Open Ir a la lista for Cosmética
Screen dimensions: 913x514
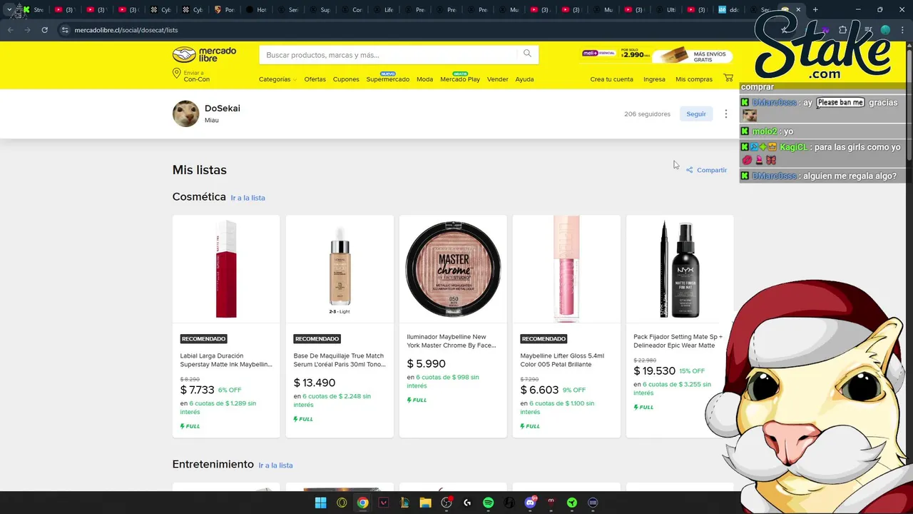coord(248,198)
